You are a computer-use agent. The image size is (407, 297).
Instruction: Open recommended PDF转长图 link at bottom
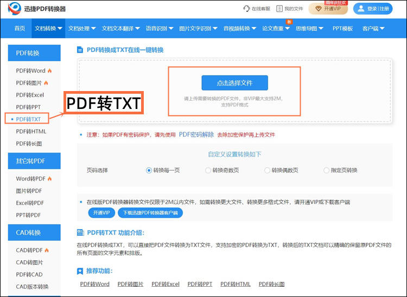tap(271, 284)
